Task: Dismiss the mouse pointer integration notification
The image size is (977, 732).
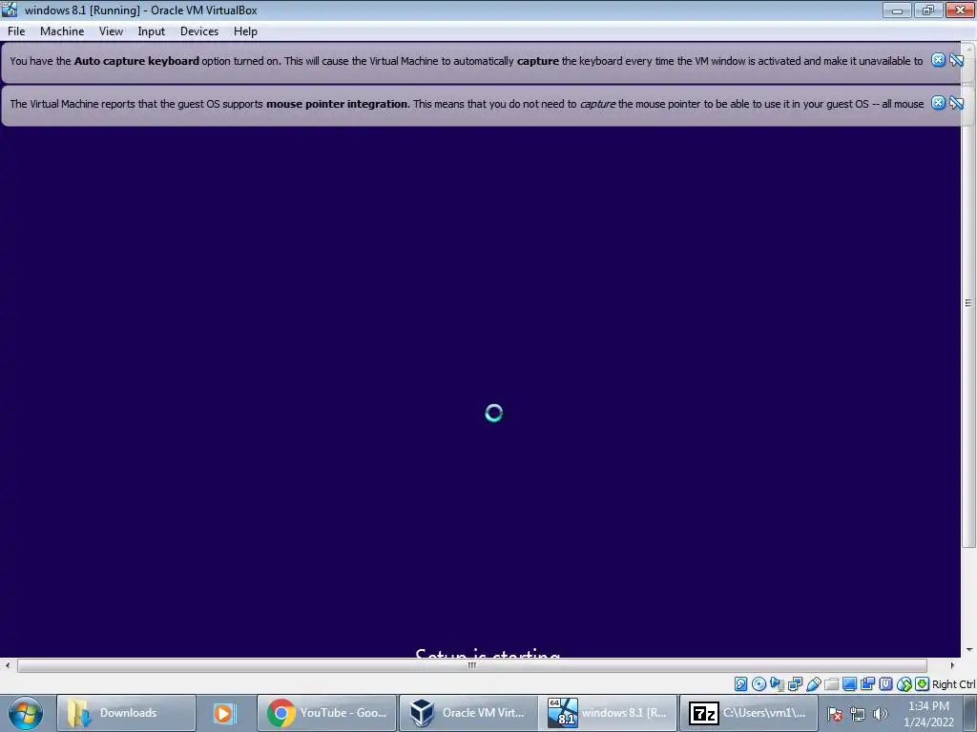Action: click(x=939, y=103)
